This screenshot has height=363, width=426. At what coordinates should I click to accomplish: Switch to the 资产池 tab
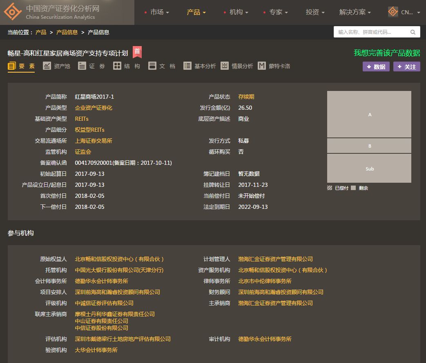click(x=56, y=66)
